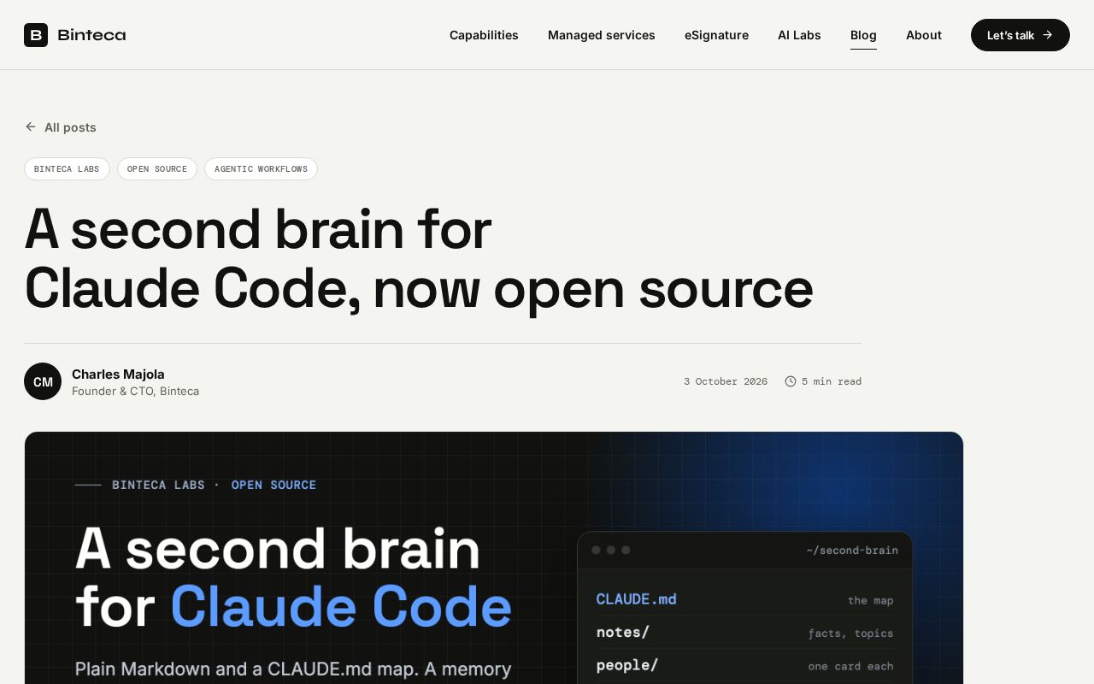Viewport: 1094px width, 684px height.
Task: Select the OPEN SOURCE tag pill
Action: point(157,169)
